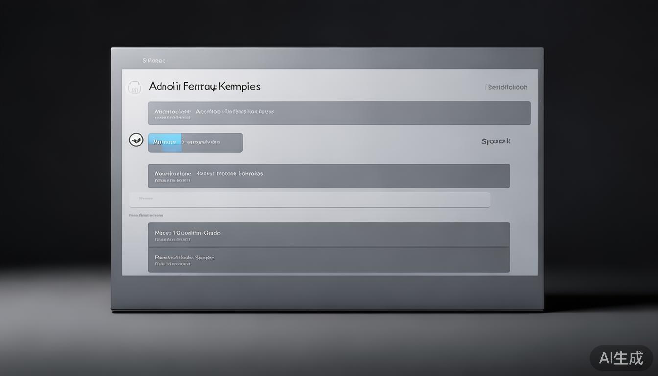The height and width of the screenshot is (376, 658).
Task: Click "Aoonitoo" text in the first row
Action: (x=208, y=111)
